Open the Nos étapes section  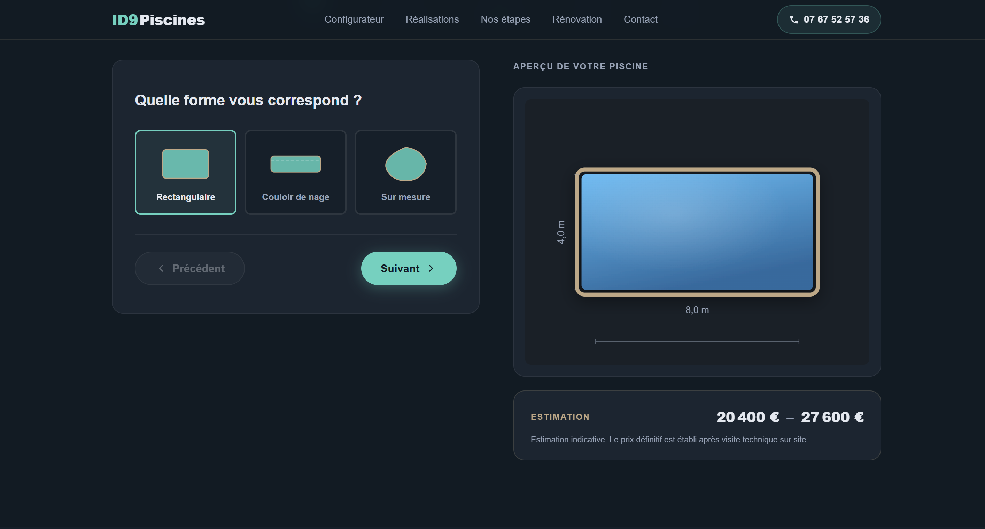click(505, 19)
